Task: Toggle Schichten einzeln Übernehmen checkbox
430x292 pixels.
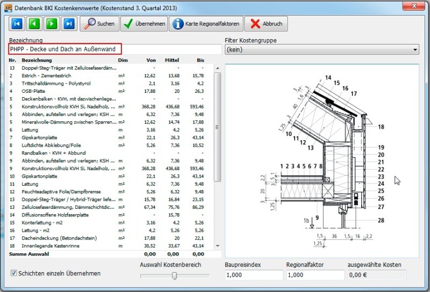Action: (14, 273)
